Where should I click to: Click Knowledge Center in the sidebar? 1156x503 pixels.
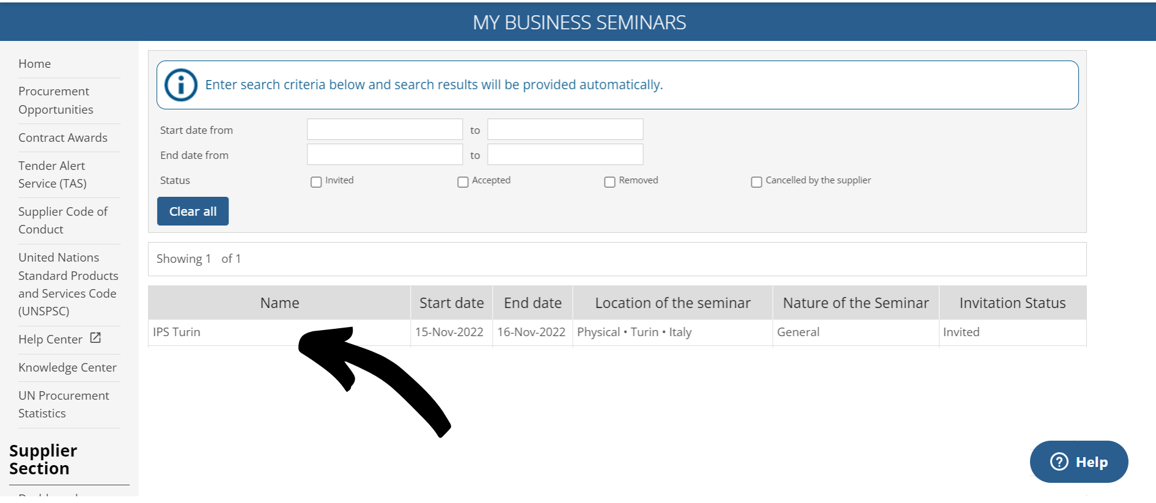pyautogui.click(x=67, y=367)
